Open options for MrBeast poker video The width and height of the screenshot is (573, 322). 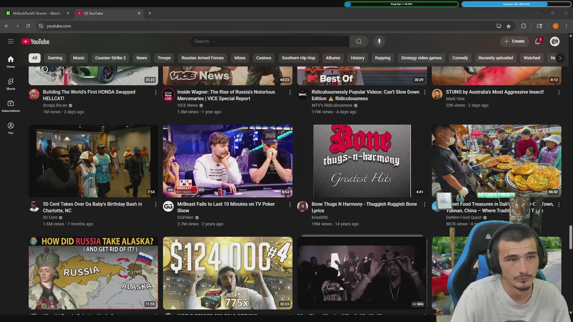click(290, 204)
